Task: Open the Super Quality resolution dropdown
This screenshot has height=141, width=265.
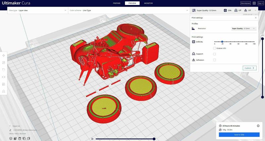Action: tap(243, 28)
